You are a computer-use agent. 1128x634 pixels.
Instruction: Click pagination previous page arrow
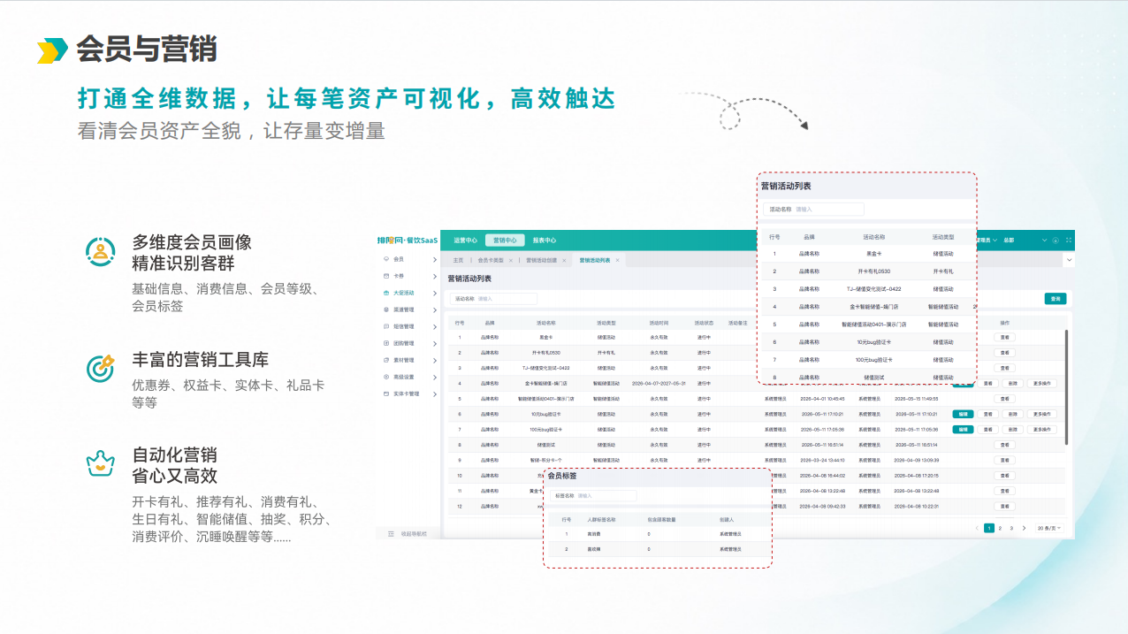tap(977, 528)
